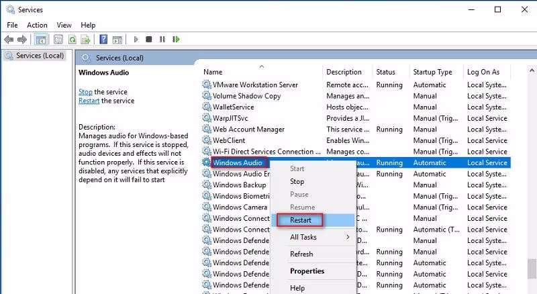Sort by the Status column header

pos(385,72)
